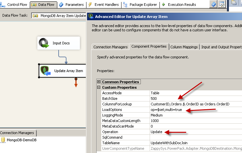This screenshot has height=153, width=242.
Task: Expand the Common Properties group
Action: [99, 82]
